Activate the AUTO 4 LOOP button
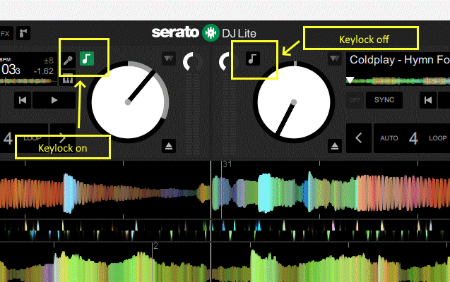 coord(412,138)
